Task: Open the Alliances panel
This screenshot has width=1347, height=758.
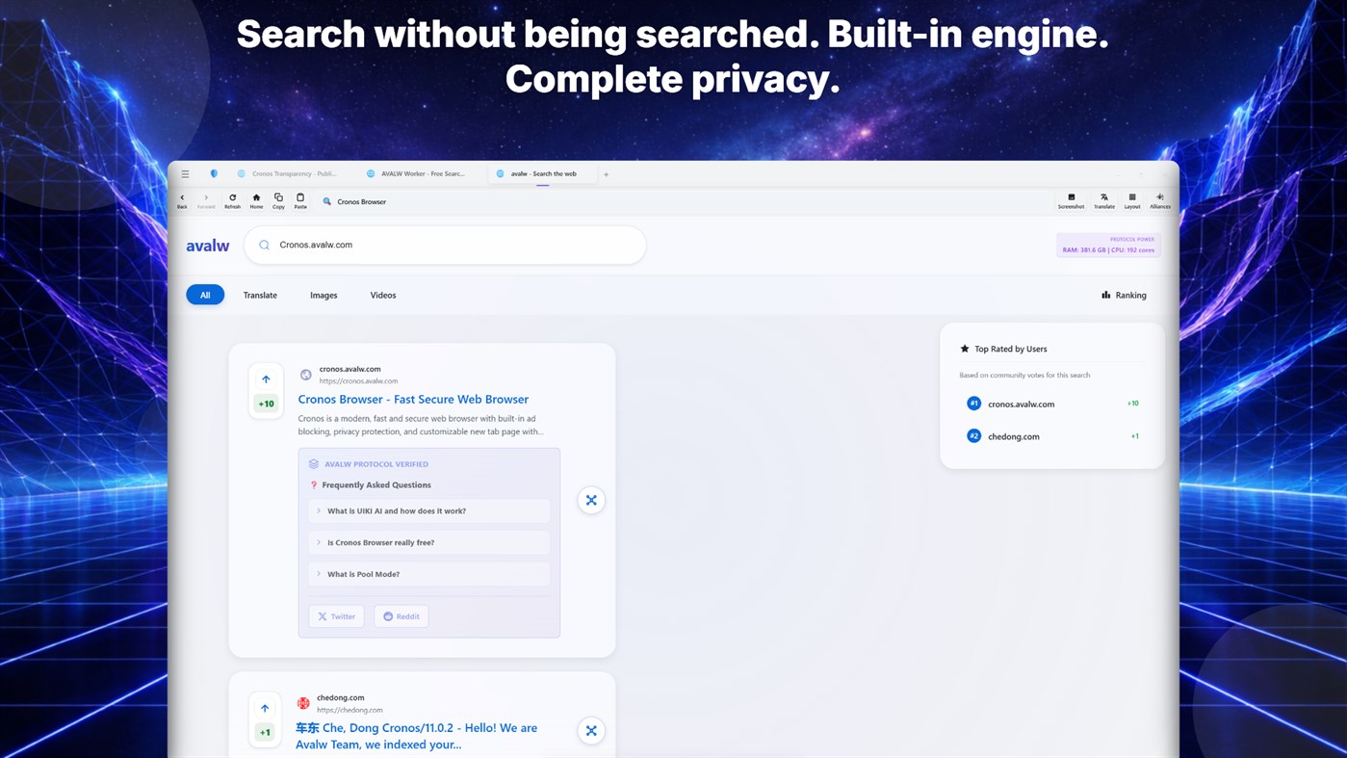Action: click(1159, 199)
